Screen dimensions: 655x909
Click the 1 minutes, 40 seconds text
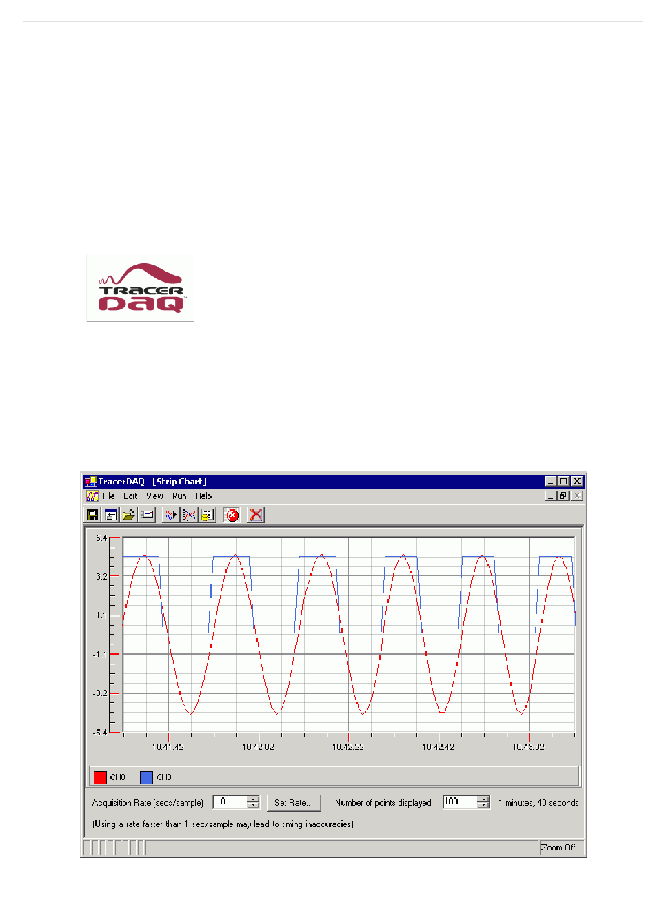pyautogui.click(x=538, y=803)
